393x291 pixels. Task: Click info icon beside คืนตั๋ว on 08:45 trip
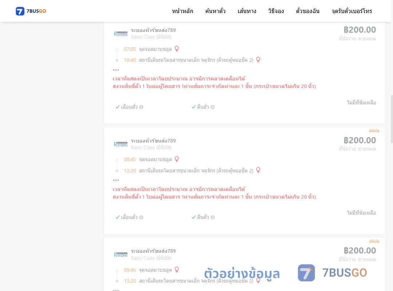pos(213,217)
